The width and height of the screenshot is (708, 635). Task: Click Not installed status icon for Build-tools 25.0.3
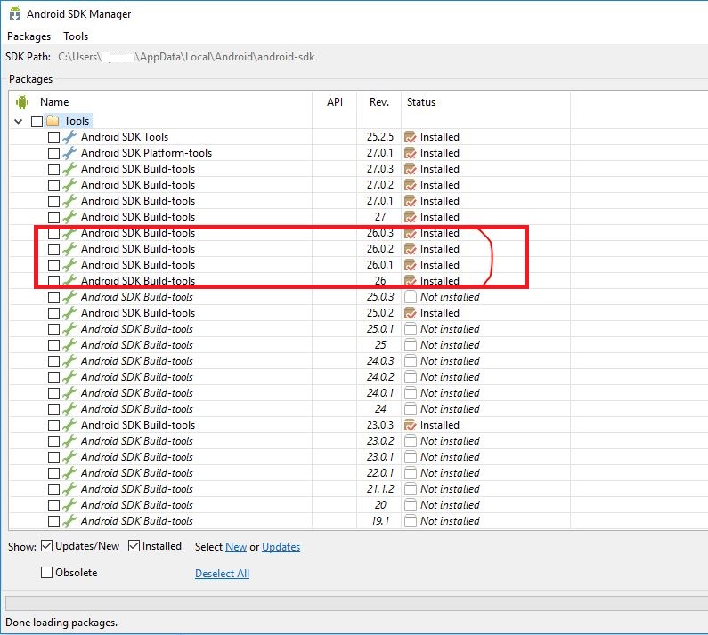coord(410,297)
